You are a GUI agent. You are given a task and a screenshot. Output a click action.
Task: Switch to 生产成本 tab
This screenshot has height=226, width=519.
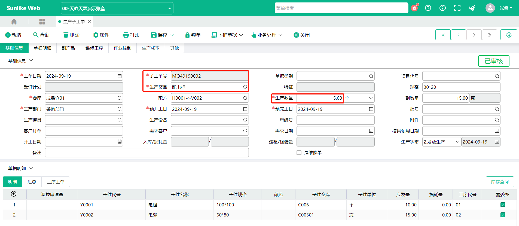pos(151,48)
